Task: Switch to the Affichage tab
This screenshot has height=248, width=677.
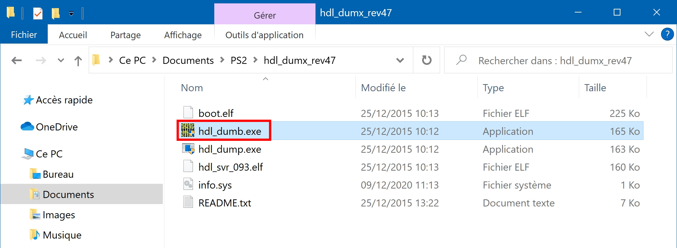Action: (183, 35)
